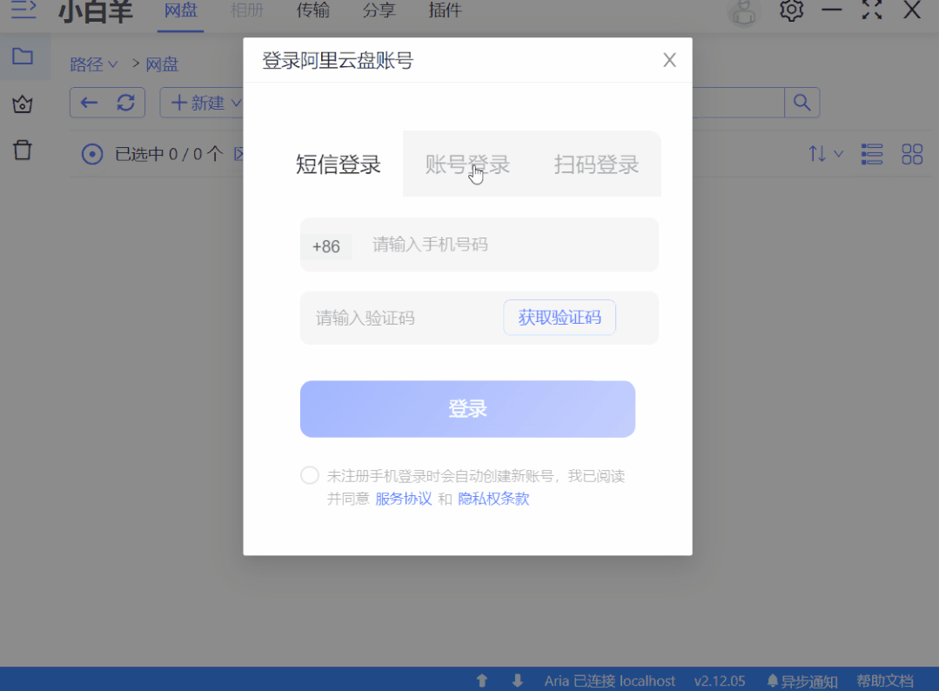
Task: Click Aria 已连接 localhost status
Action: (609, 681)
